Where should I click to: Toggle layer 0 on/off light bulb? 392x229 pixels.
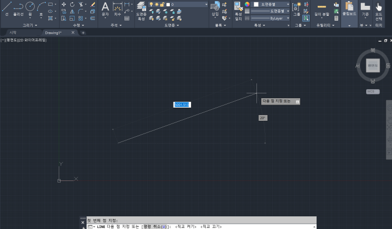pos(151,5)
